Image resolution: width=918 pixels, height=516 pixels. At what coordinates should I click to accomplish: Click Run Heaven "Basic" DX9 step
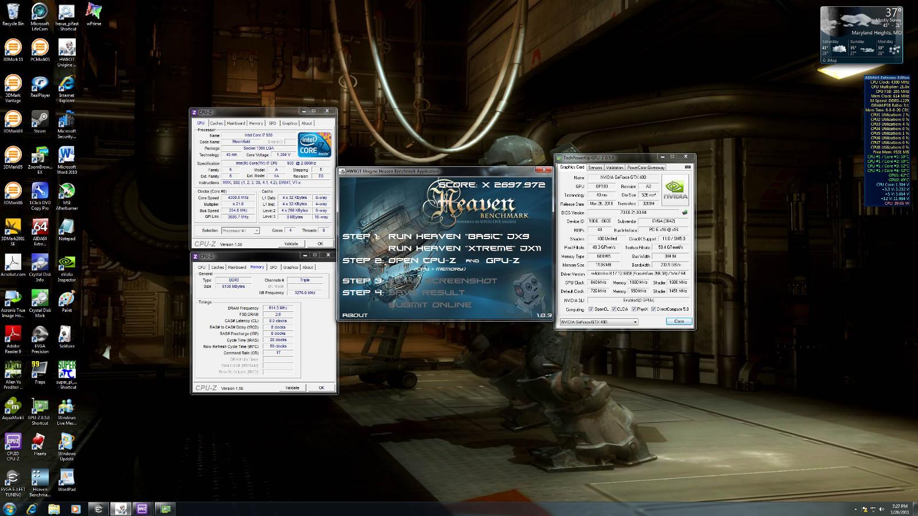click(x=458, y=236)
